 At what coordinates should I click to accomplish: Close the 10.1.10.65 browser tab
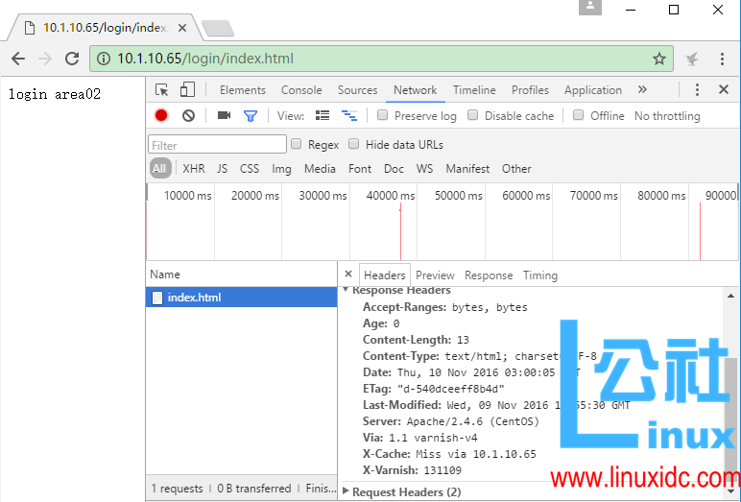click(x=182, y=29)
